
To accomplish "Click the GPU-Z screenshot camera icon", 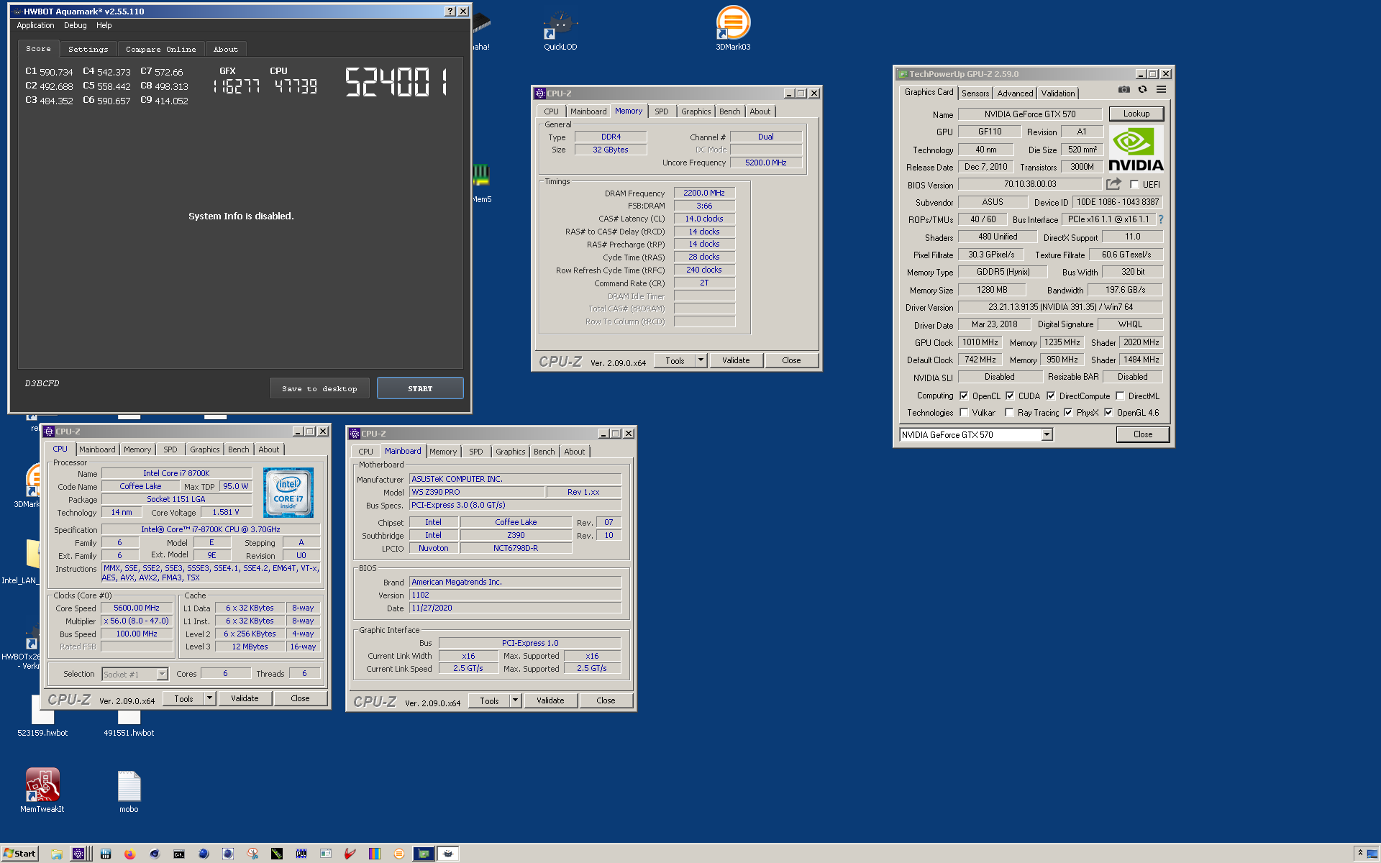I will [1124, 90].
